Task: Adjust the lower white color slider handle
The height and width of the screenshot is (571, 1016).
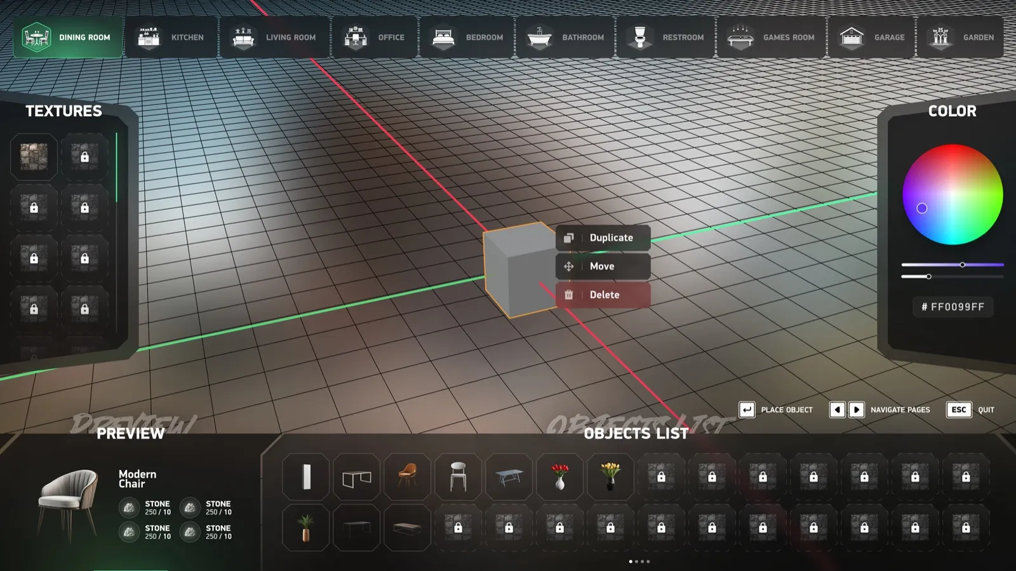Action: [928, 276]
